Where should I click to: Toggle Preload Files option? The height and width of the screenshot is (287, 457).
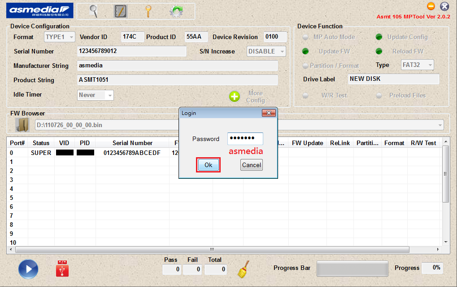point(379,96)
